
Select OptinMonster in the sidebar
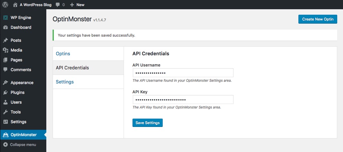click(x=23, y=135)
